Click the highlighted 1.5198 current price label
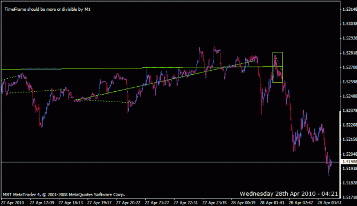 pyautogui.click(x=349, y=162)
